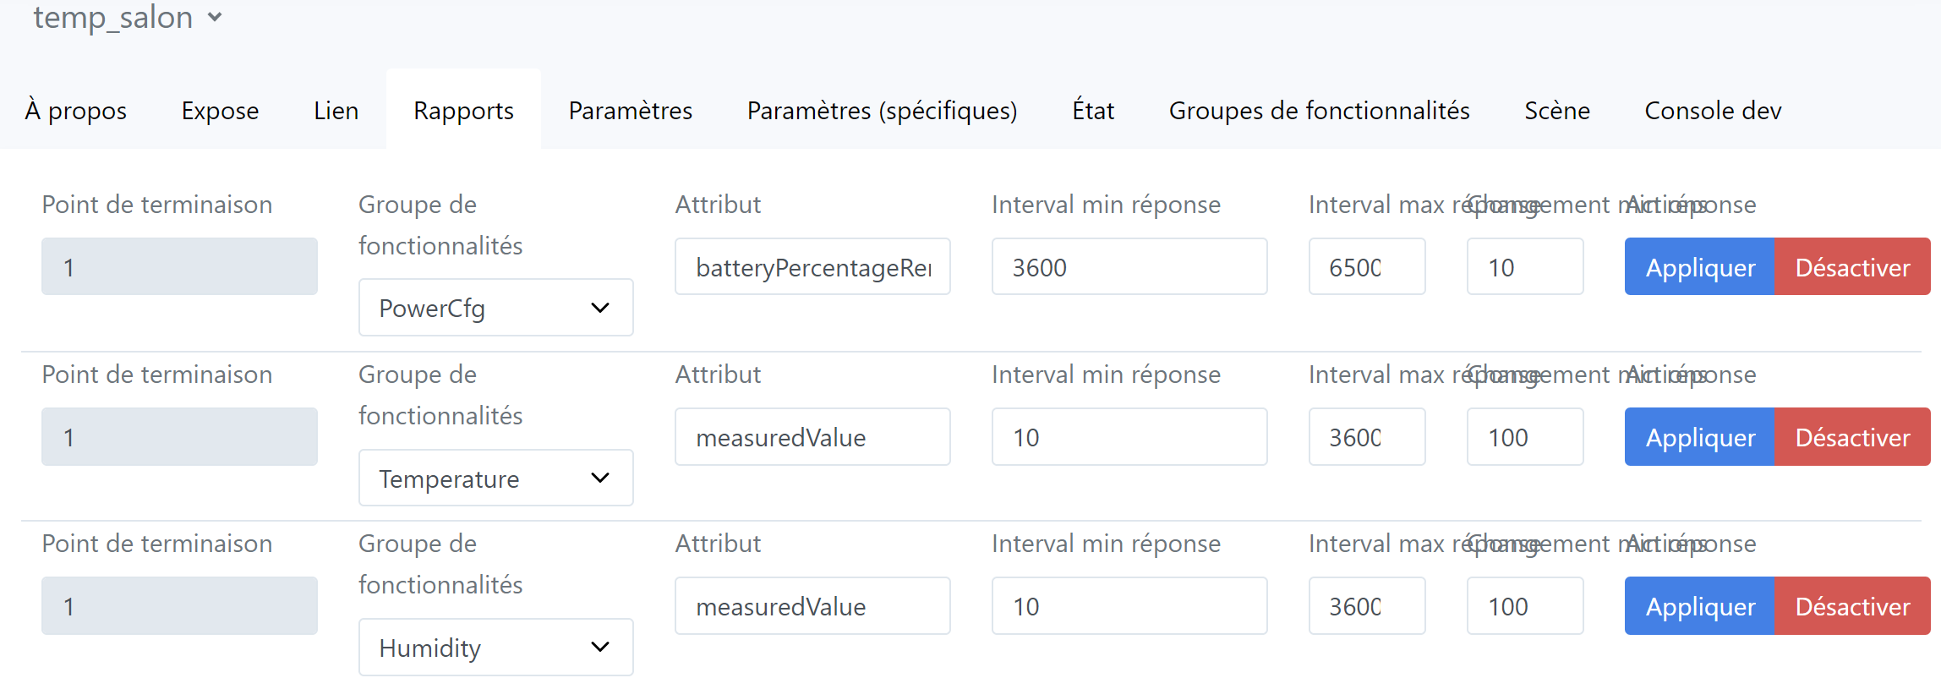Switch to the État tab

[x=1093, y=111]
